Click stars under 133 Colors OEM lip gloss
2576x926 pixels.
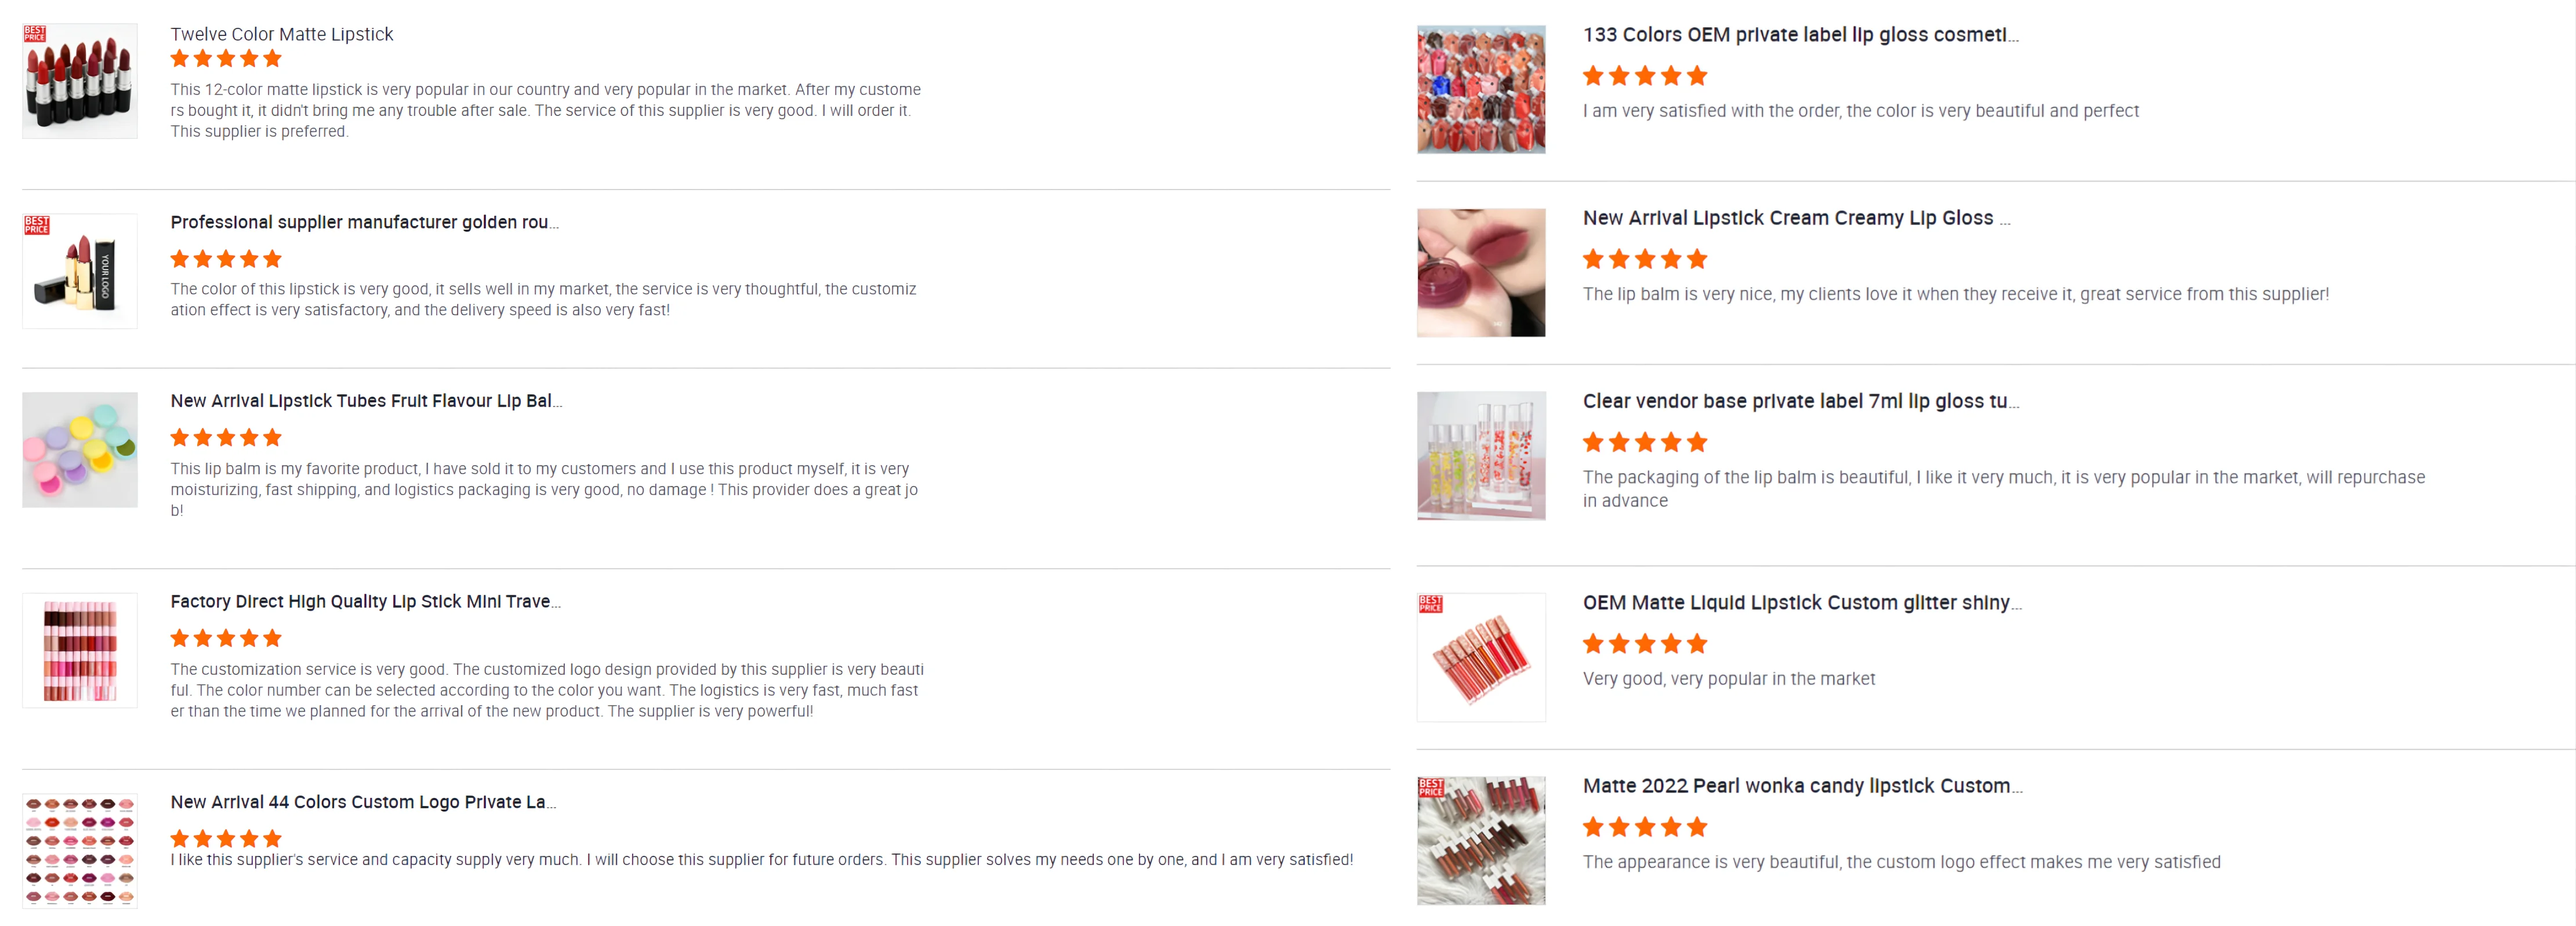point(1644,76)
